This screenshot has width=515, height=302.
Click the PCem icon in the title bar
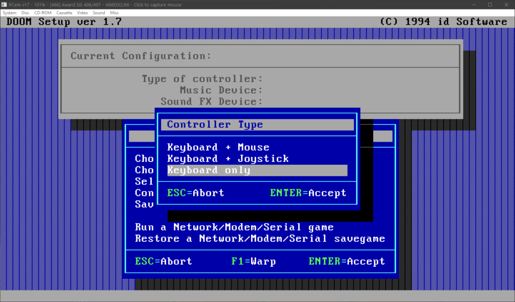5,5
